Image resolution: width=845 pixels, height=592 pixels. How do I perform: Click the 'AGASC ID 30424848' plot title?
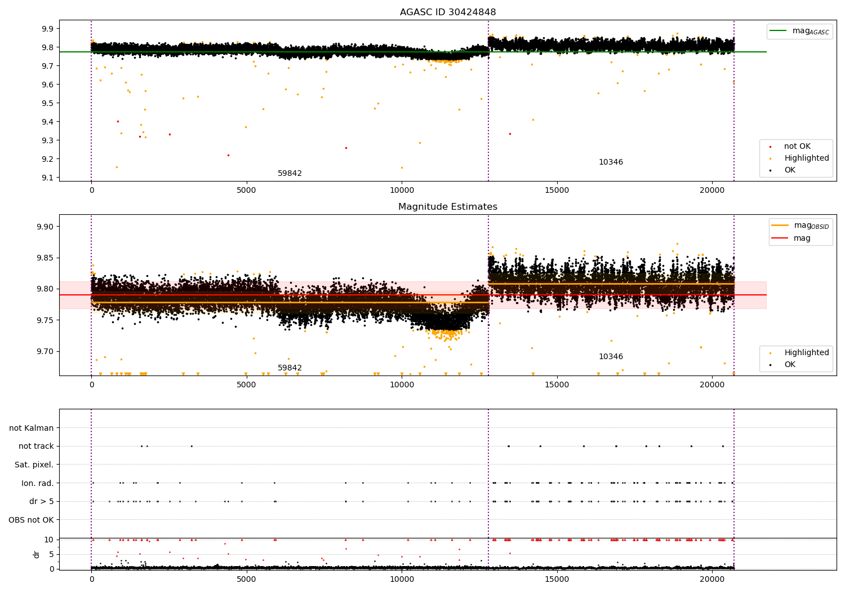448,12
